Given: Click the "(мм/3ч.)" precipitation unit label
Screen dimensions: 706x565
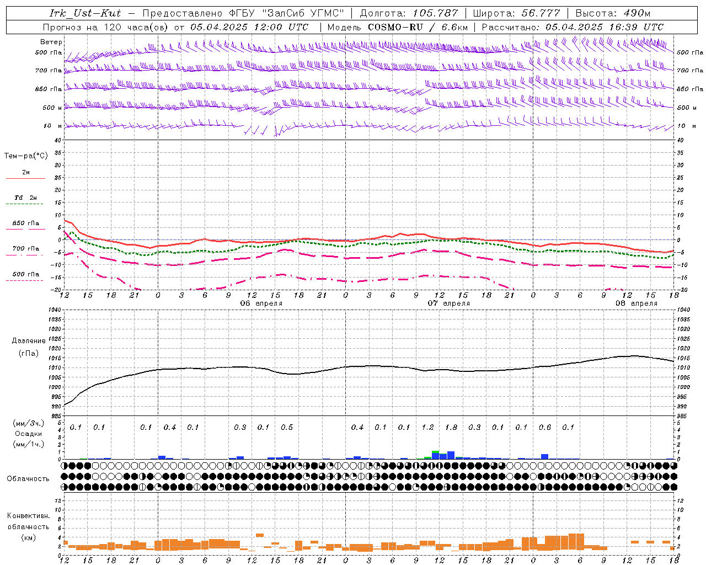Looking at the screenshot, I should tap(28, 424).
